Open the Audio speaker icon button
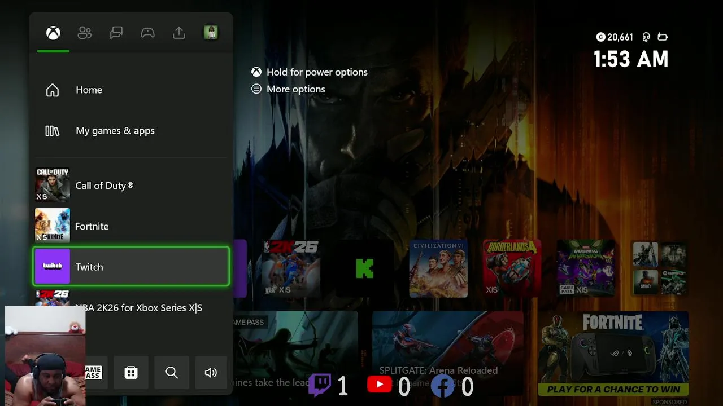Viewport: 723px width, 406px height. [211, 373]
